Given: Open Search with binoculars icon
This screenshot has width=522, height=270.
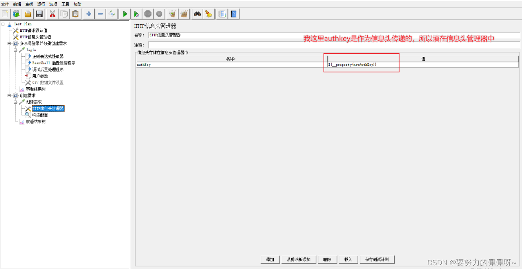Looking at the screenshot, I should (197, 14).
